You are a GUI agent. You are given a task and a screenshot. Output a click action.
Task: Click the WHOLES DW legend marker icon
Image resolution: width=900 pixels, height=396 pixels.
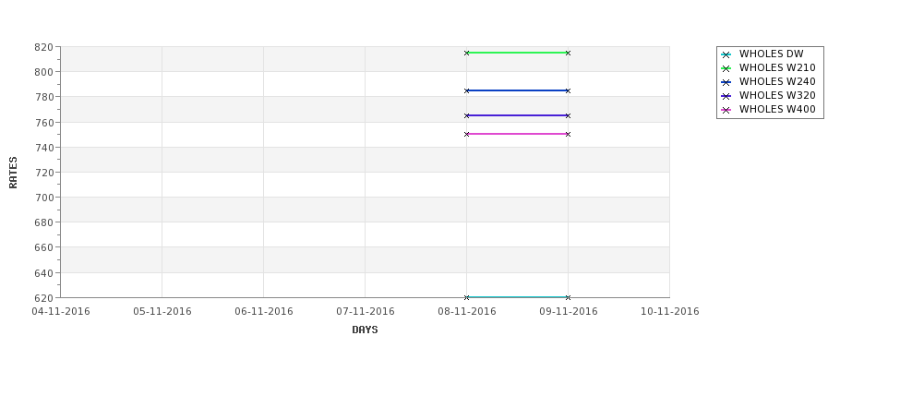click(726, 54)
